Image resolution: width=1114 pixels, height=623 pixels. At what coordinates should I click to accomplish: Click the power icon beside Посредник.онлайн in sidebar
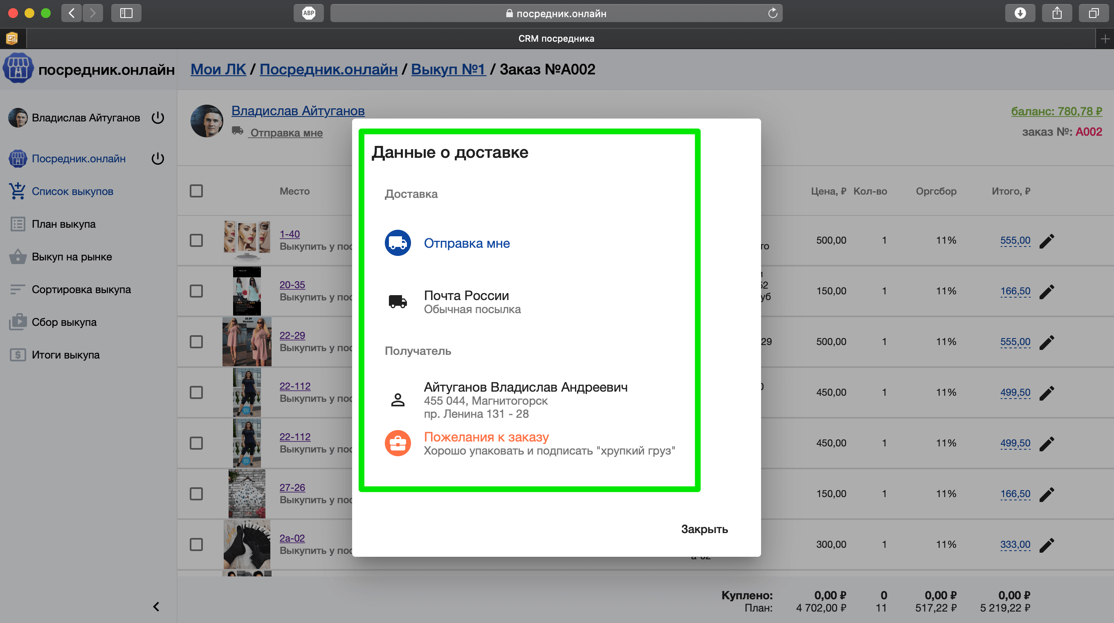pyautogui.click(x=158, y=159)
